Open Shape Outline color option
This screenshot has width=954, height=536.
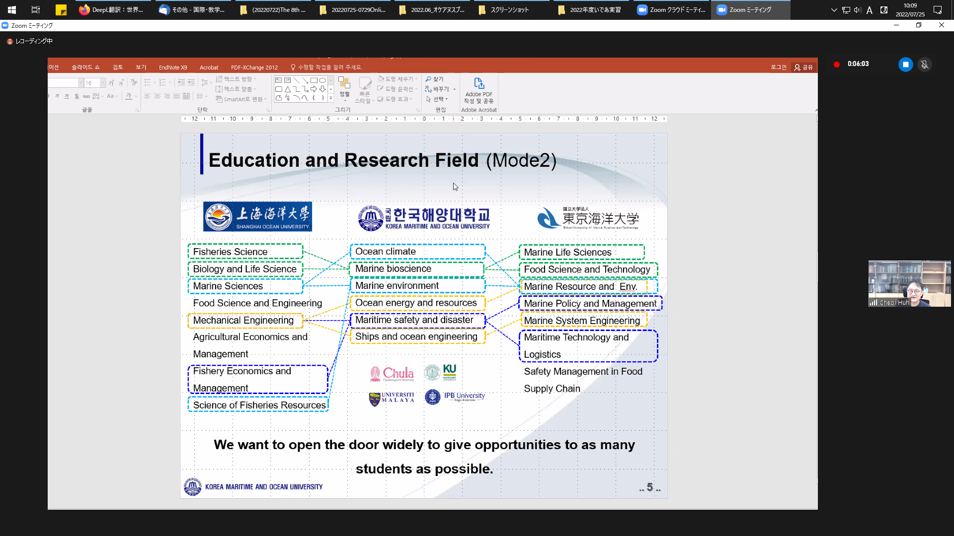point(397,89)
